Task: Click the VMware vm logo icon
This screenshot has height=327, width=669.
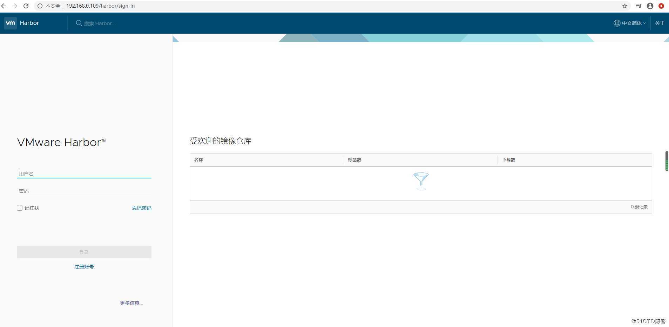Action: pyautogui.click(x=11, y=23)
